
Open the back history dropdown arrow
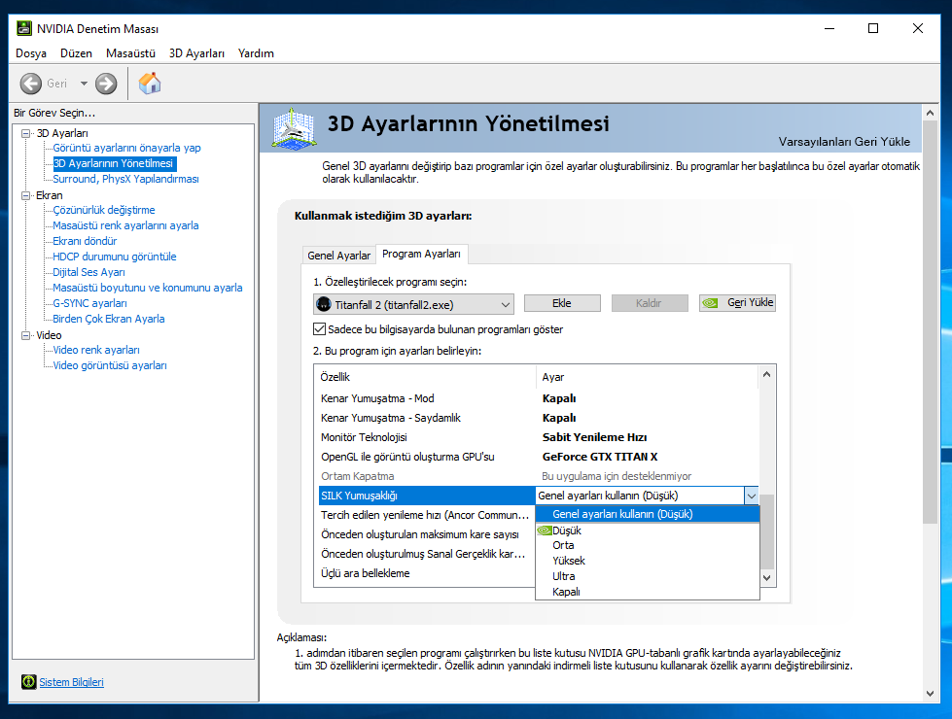84,84
